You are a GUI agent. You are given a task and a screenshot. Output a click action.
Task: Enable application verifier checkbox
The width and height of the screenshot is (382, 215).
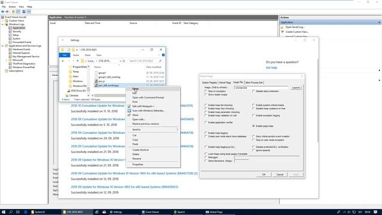[x=206, y=122]
